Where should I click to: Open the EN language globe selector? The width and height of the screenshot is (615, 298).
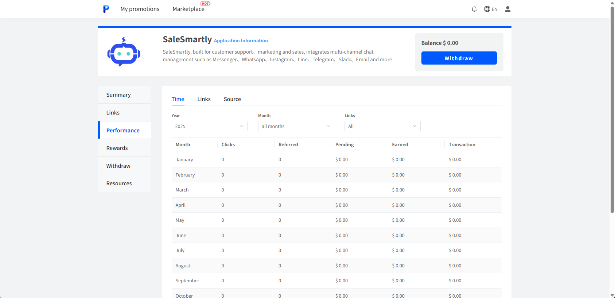pyautogui.click(x=490, y=9)
